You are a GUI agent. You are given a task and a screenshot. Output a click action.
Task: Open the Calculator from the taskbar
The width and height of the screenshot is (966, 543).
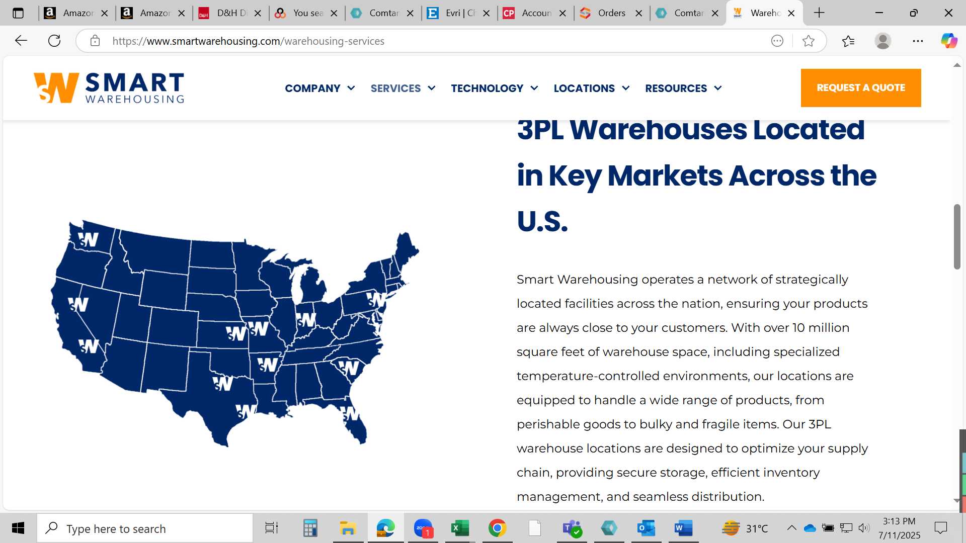tap(310, 528)
